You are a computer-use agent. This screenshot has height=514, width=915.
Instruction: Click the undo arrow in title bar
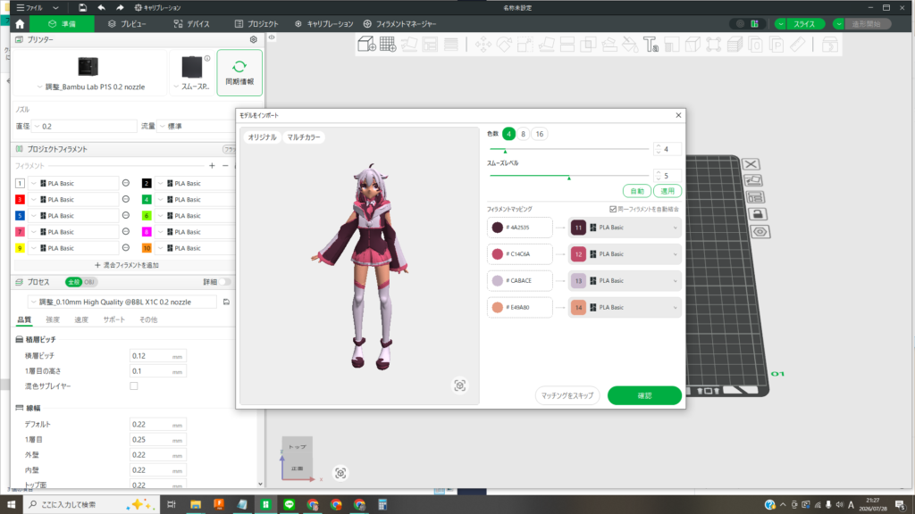click(102, 7)
